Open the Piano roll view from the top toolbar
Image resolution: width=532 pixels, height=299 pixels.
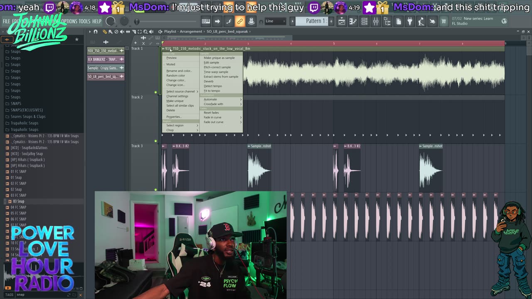[353, 21]
